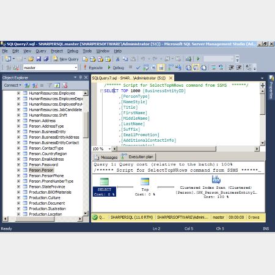This screenshot has height=275, width=275.
Task: Select the Production.Location table row
Action: pyautogui.click(x=45, y=214)
